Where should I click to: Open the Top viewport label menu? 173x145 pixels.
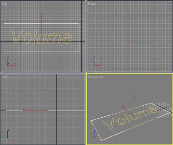4,4
